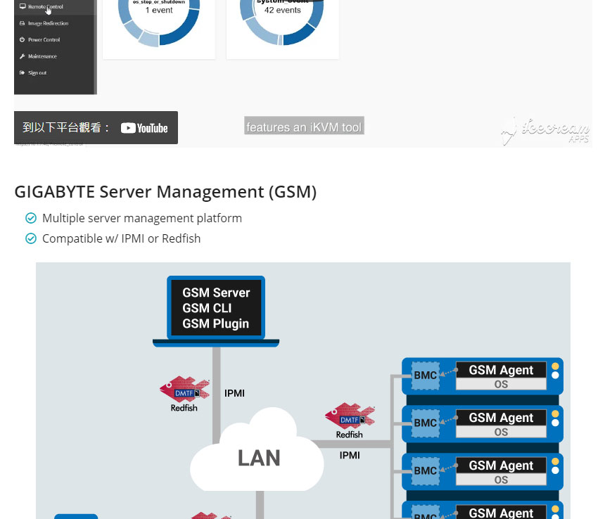Screen dimensions: 605x519
Task: Click the '1 event' count text
Action: click(x=159, y=11)
